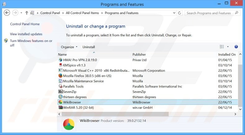245x135 pixels.
Task: Open Turn Windows features on or off
Action: click(x=31, y=43)
